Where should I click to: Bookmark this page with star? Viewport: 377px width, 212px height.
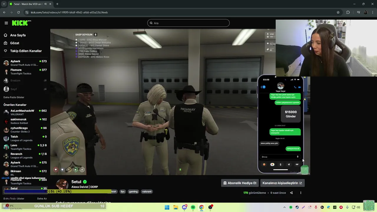338,12
